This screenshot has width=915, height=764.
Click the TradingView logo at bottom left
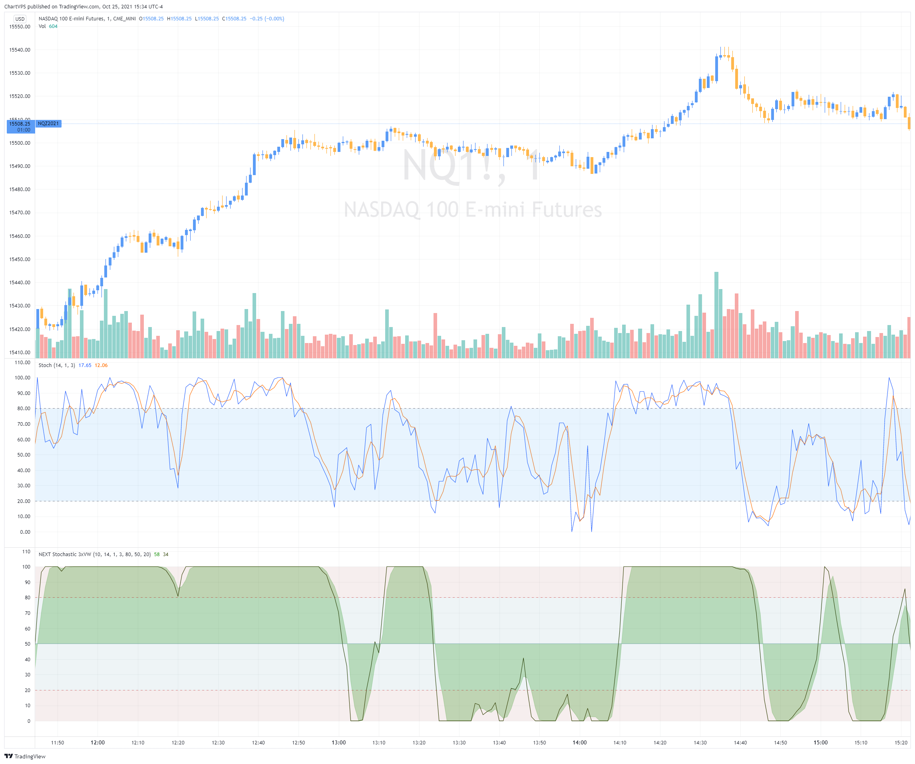(x=25, y=756)
